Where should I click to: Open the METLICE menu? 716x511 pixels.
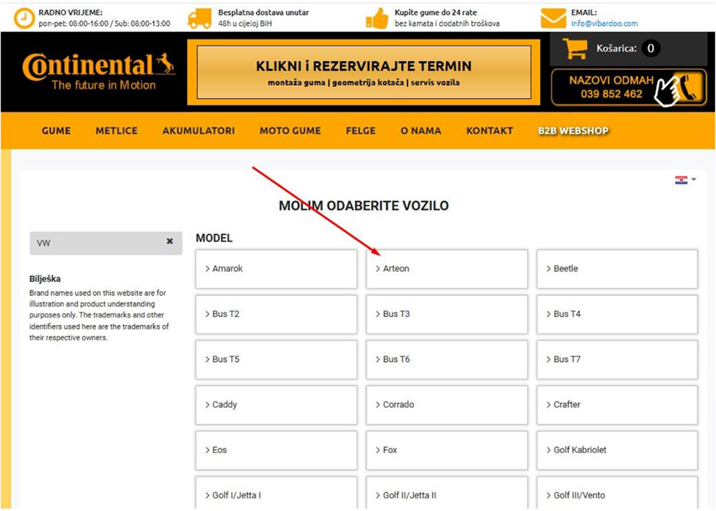point(117,130)
